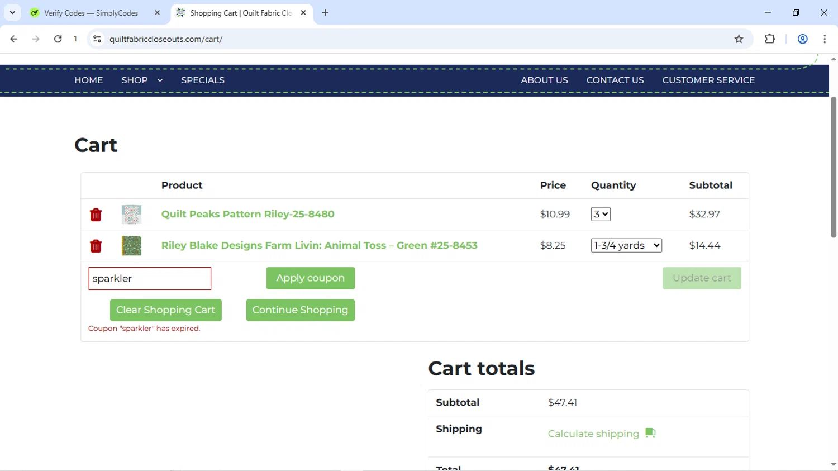Click the scrollbar down arrow
This screenshot has height=471, width=838.
tap(834, 464)
